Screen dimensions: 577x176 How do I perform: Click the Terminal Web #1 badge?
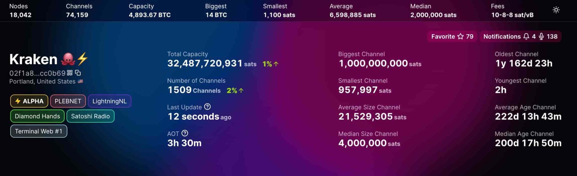(x=39, y=131)
